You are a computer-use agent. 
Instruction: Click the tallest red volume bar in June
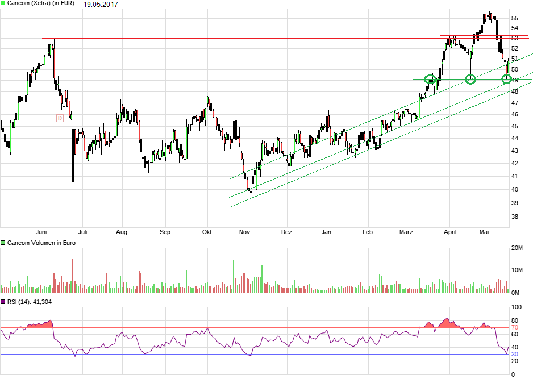73,276
